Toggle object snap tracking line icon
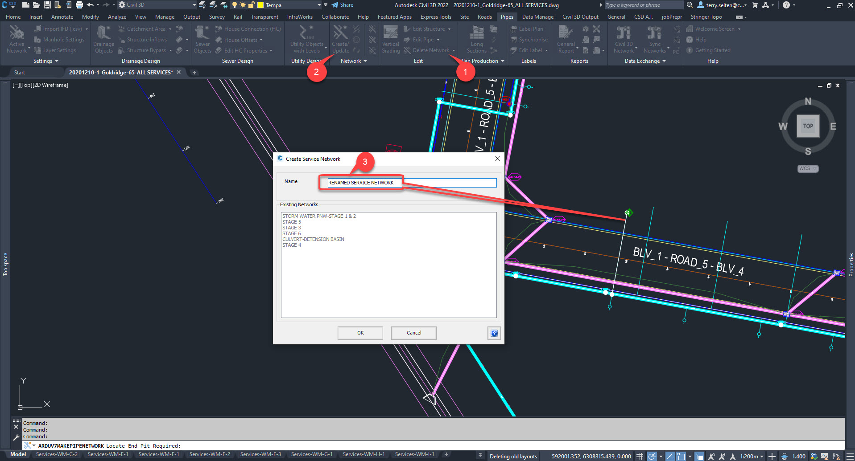855x461 pixels. click(670, 456)
